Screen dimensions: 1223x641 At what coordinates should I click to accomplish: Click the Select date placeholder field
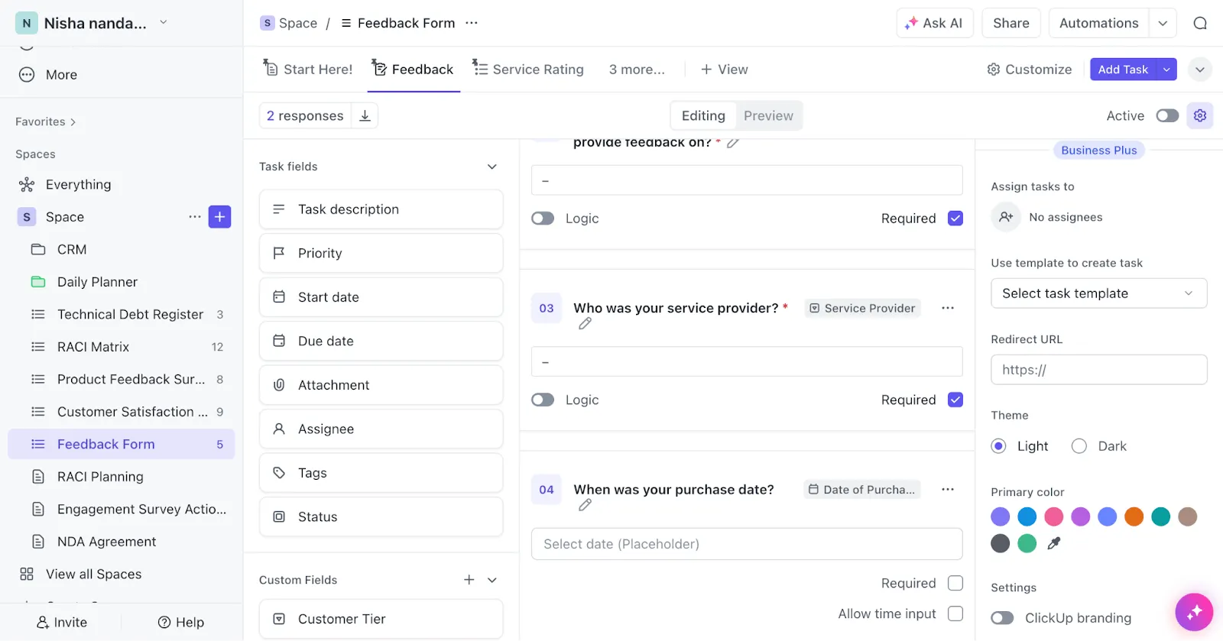(x=747, y=544)
